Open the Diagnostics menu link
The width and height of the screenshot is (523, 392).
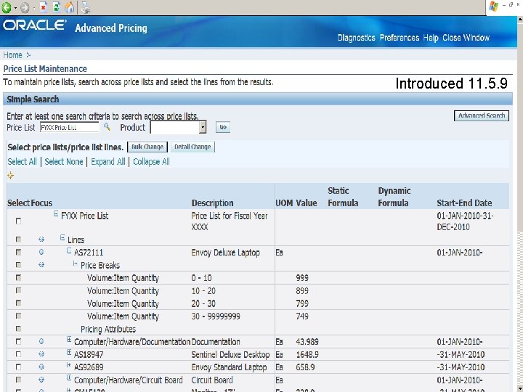coord(356,38)
